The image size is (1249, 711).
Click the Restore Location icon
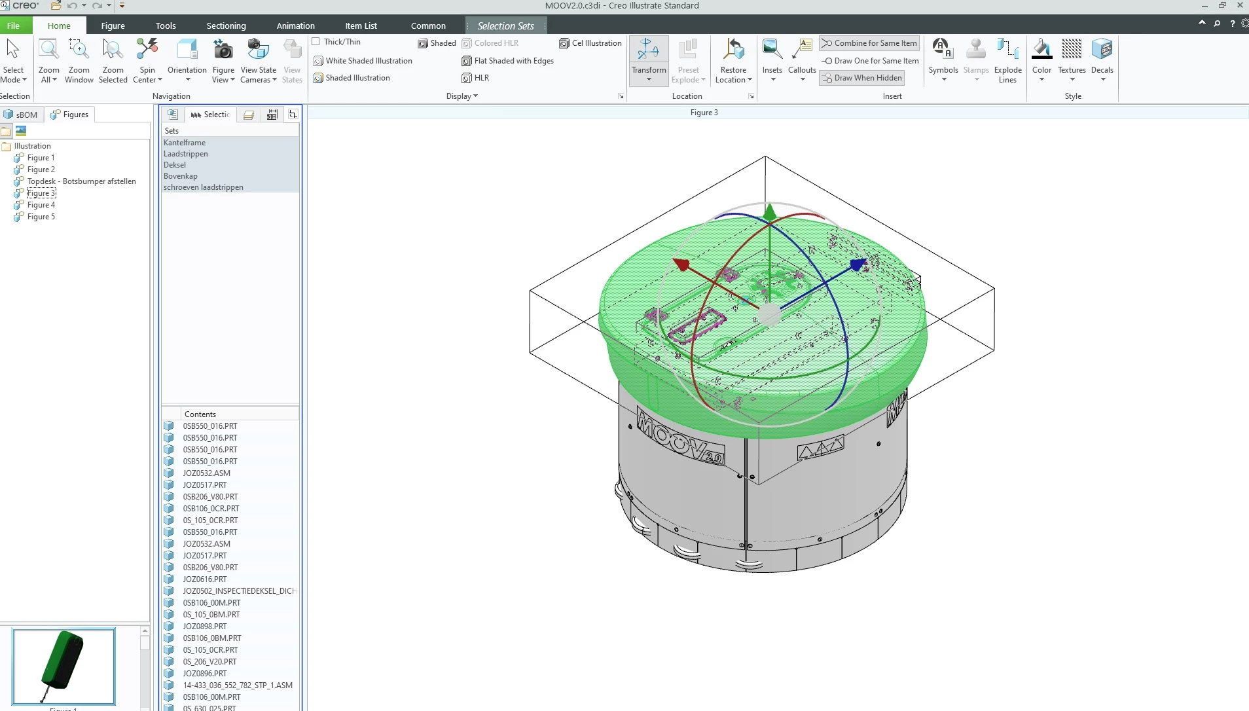click(733, 49)
